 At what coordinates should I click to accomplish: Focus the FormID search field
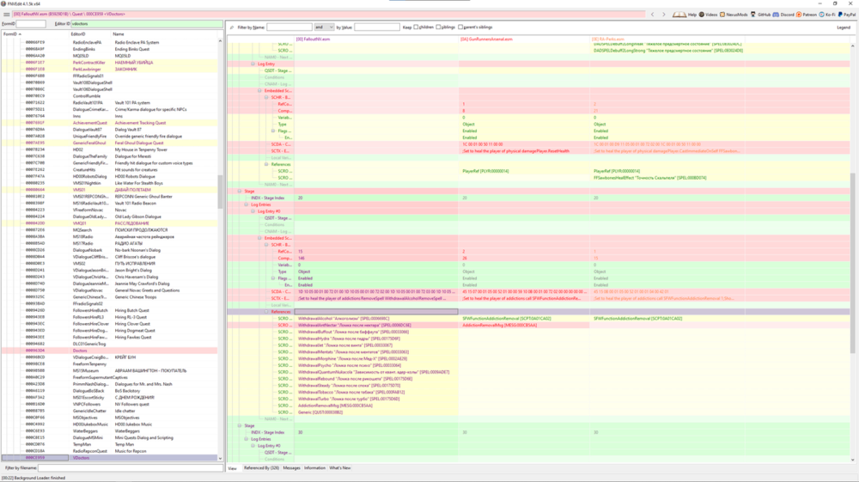pos(31,23)
